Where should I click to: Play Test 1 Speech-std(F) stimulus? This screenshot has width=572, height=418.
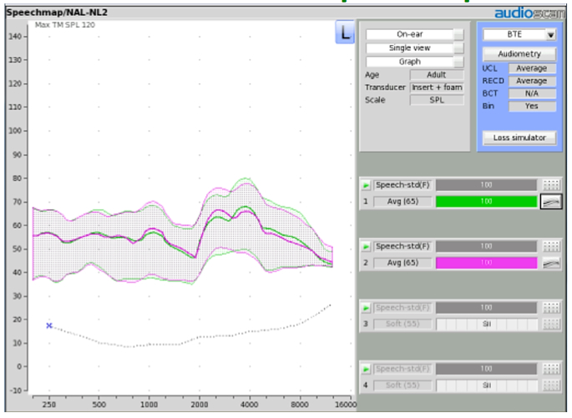pos(366,185)
